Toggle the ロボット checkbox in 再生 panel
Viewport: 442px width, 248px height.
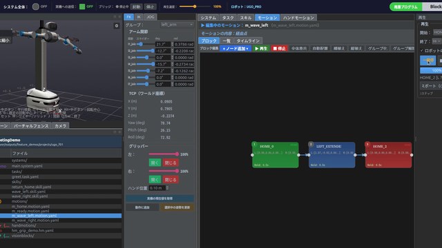[422, 50]
